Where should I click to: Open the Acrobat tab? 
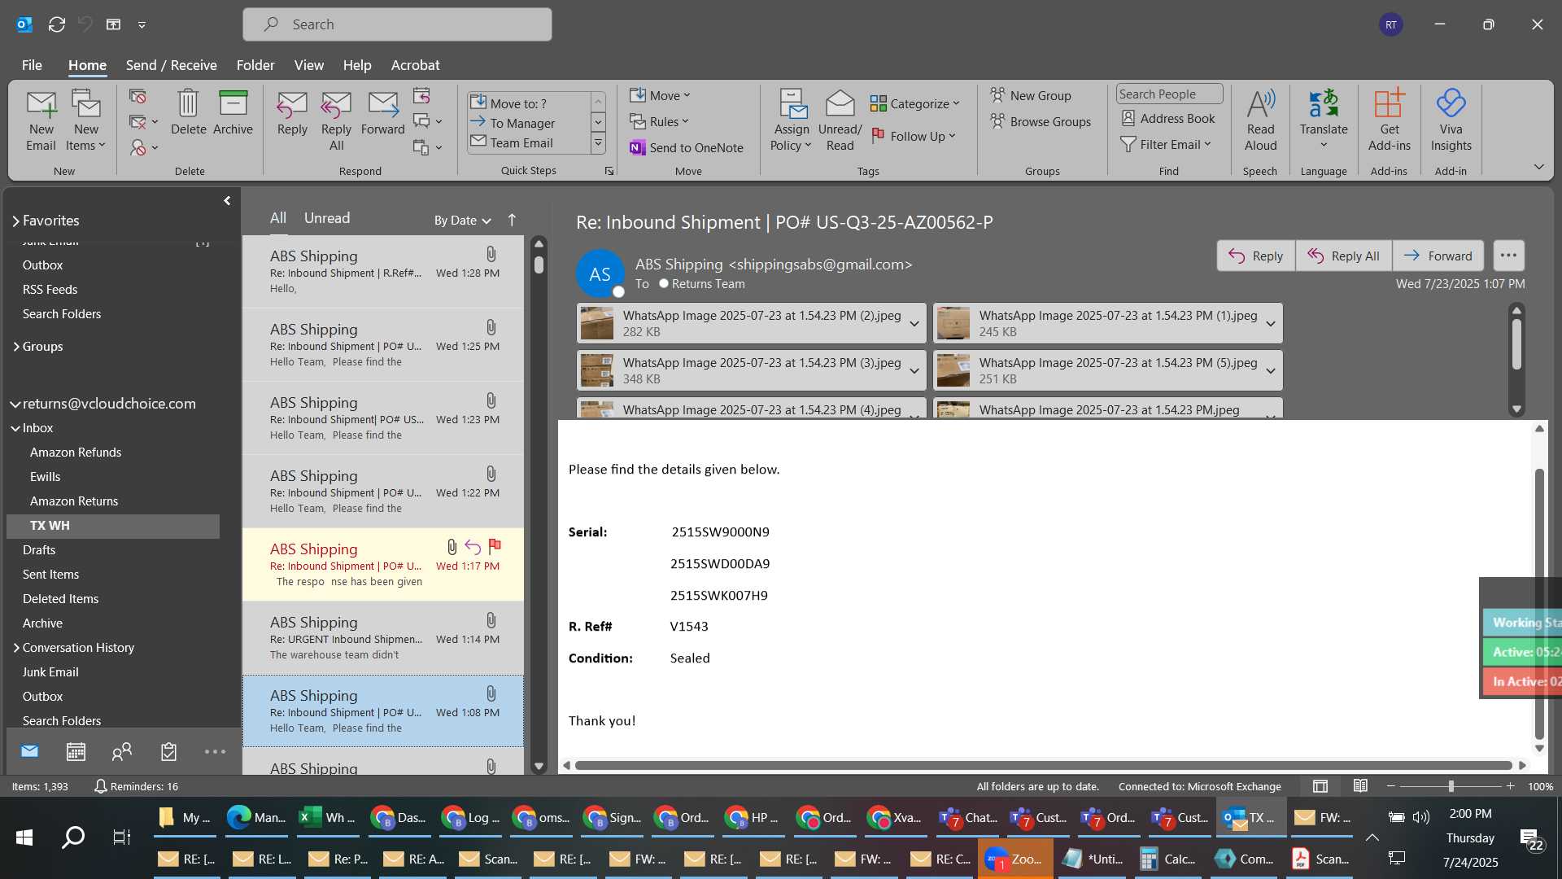click(x=415, y=65)
